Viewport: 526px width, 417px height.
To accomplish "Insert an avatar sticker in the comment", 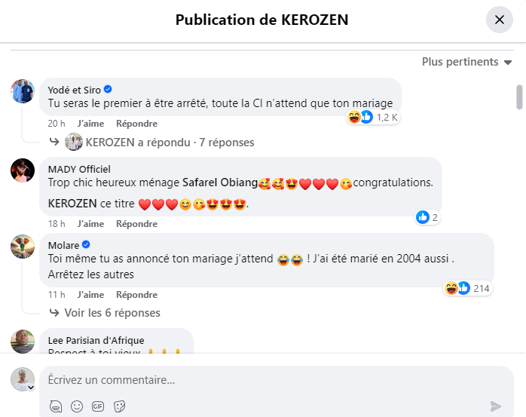I will (x=55, y=406).
